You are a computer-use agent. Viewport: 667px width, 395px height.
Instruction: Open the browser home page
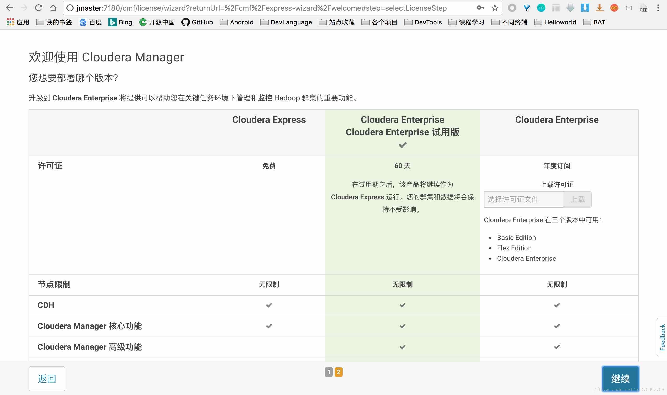[x=53, y=8]
